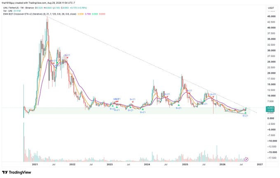This screenshot has height=178, width=280.
Task: Click the 15.000 price scale label
Action: click(271, 84)
